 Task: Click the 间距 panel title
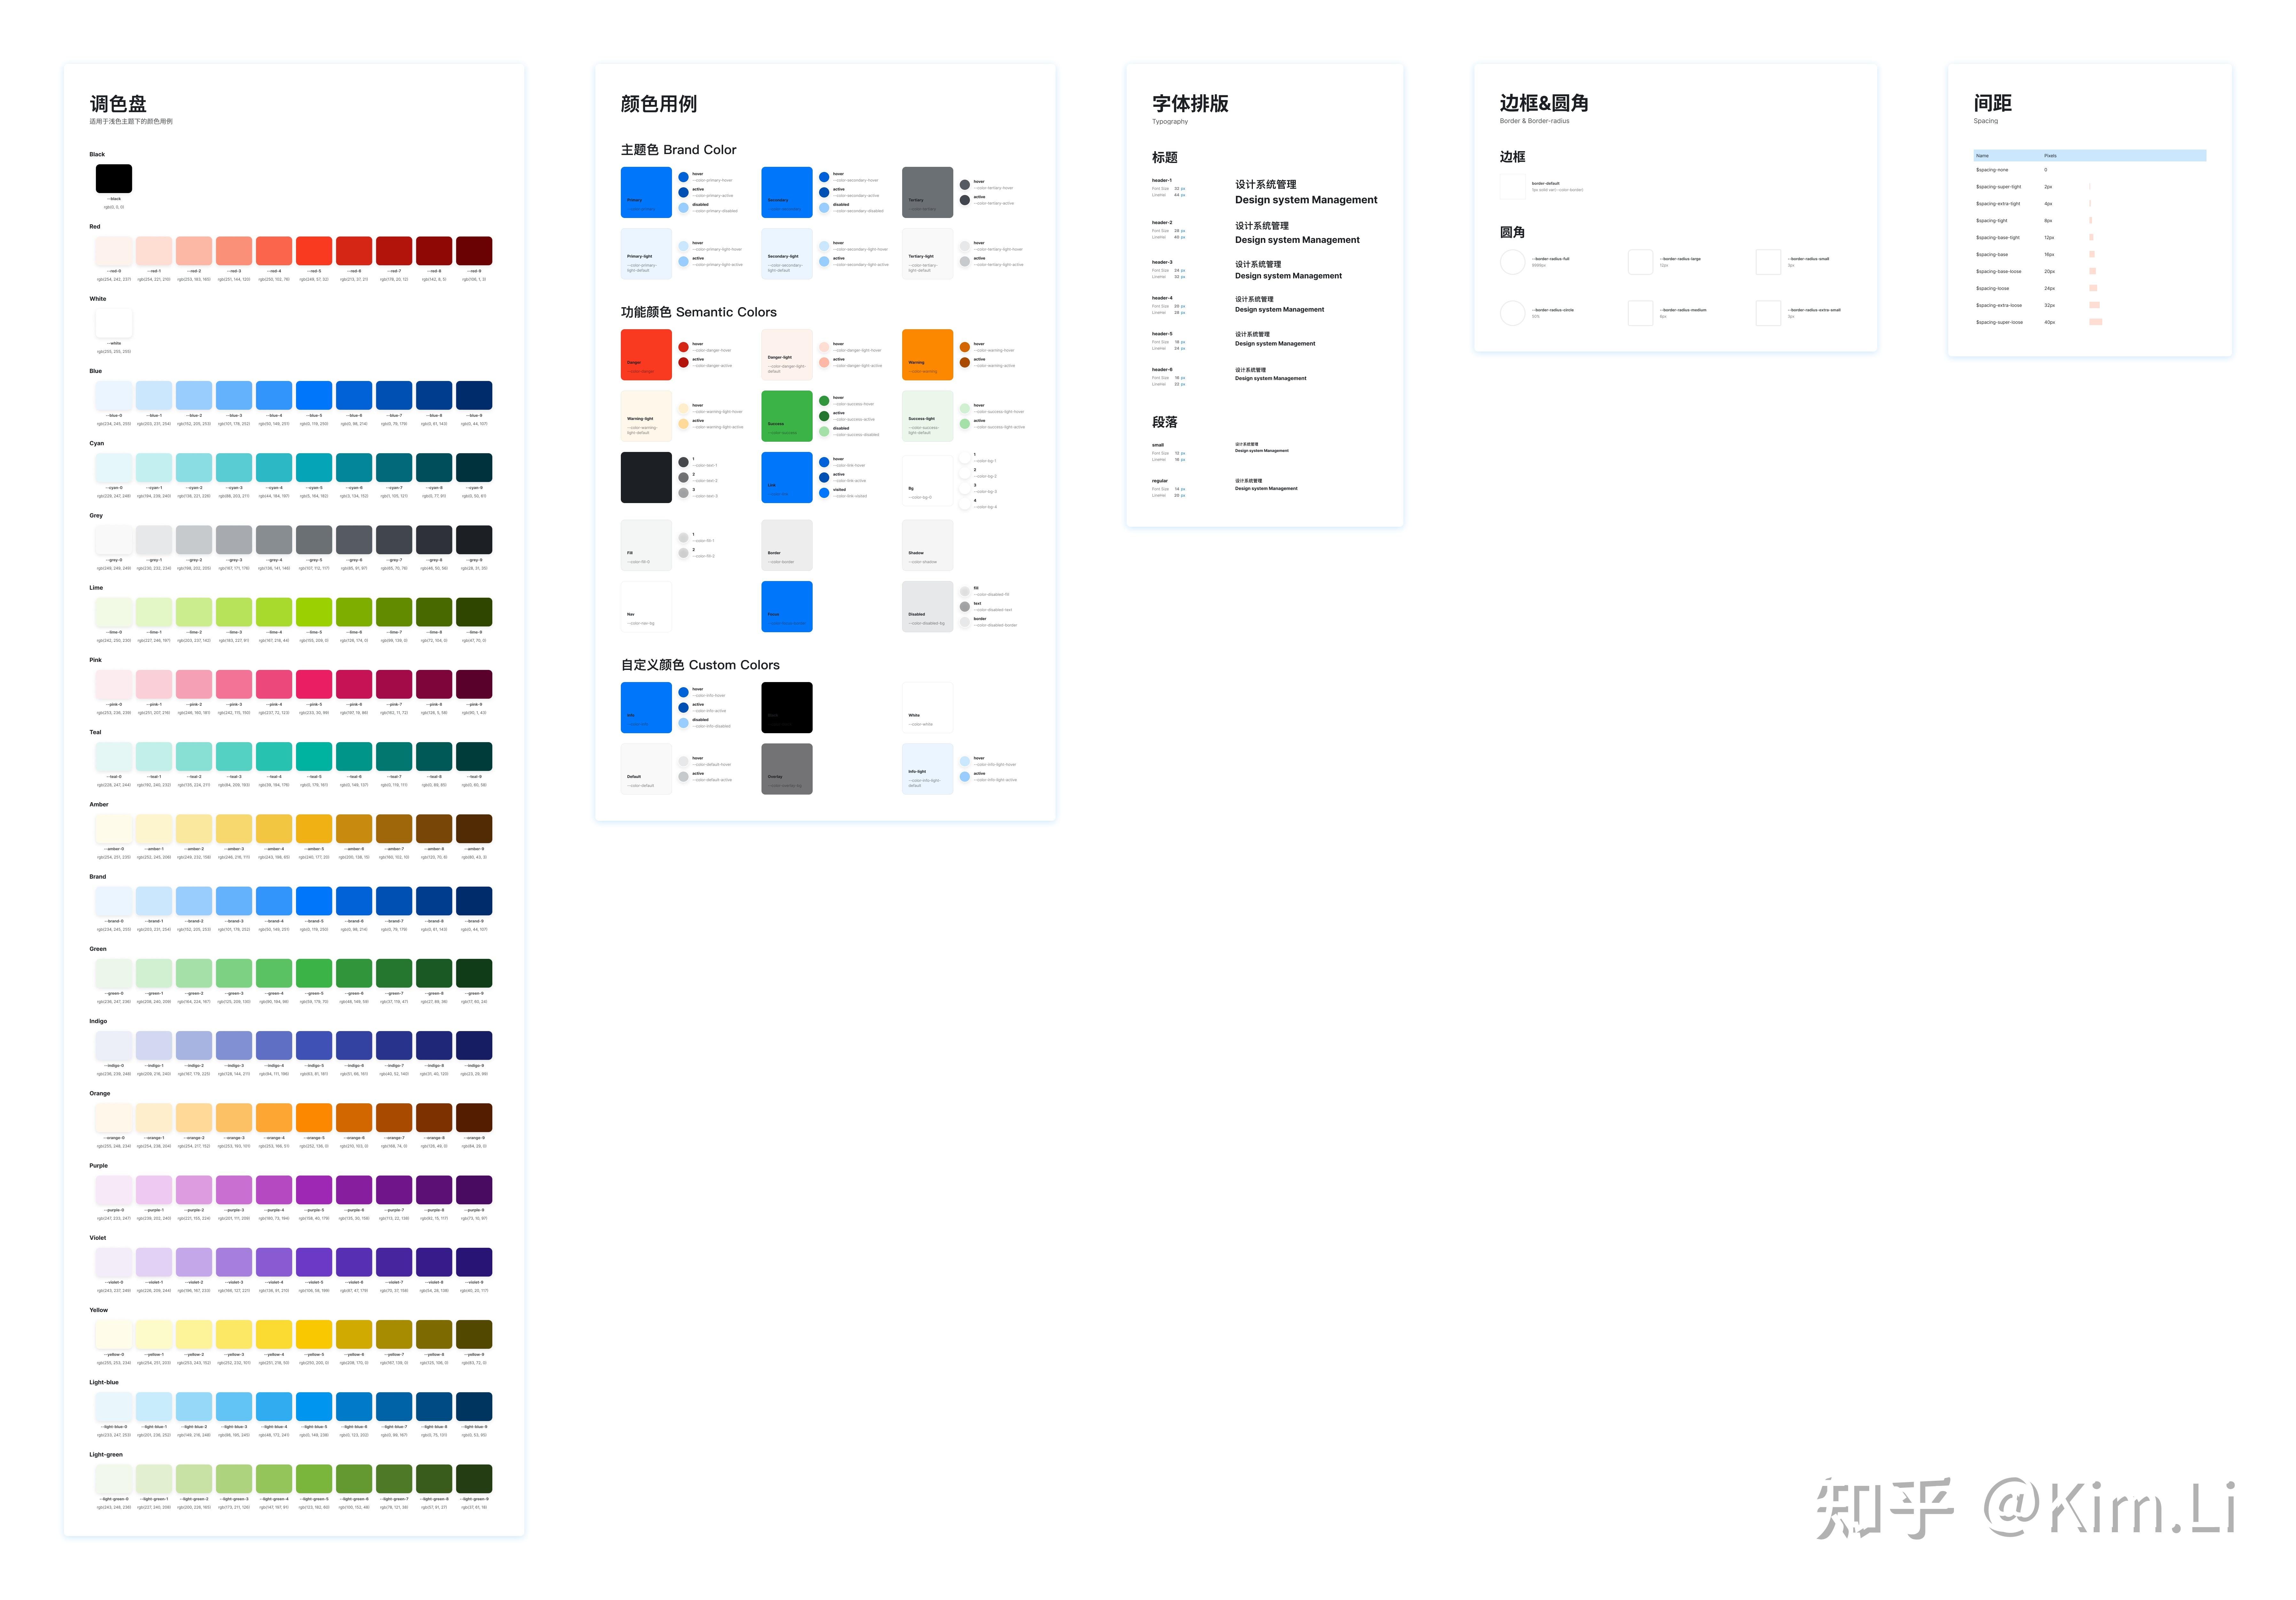[1993, 103]
